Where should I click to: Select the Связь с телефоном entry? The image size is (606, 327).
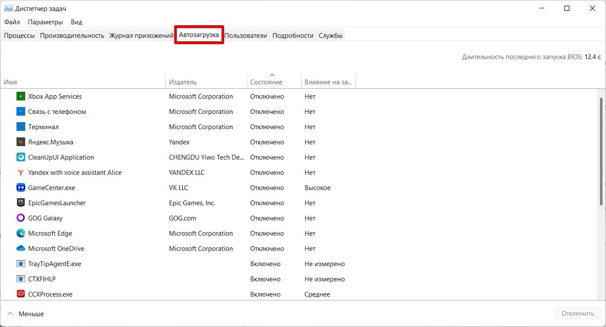(57, 112)
